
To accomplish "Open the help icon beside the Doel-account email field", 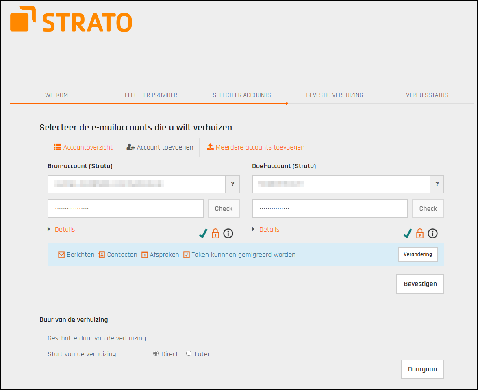I will pyautogui.click(x=437, y=184).
